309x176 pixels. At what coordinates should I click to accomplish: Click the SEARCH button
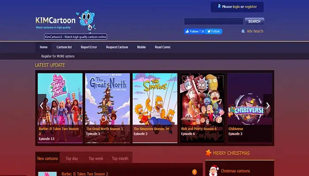pos(254,21)
